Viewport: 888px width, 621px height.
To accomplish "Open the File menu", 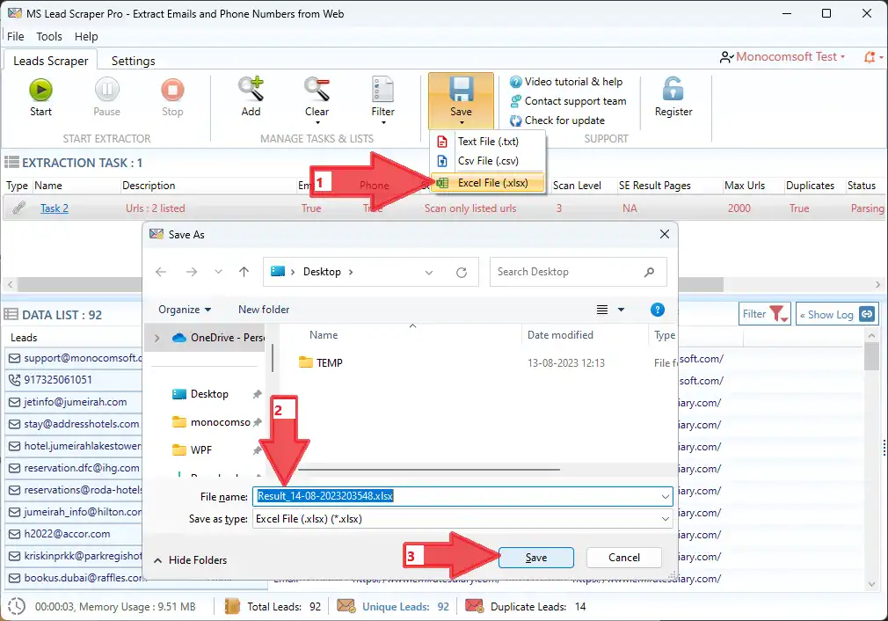I will click(15, 36).
